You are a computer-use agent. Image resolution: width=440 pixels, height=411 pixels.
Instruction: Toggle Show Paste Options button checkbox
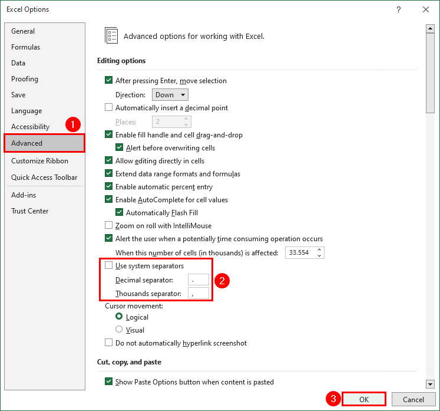[x=108, y=382]
